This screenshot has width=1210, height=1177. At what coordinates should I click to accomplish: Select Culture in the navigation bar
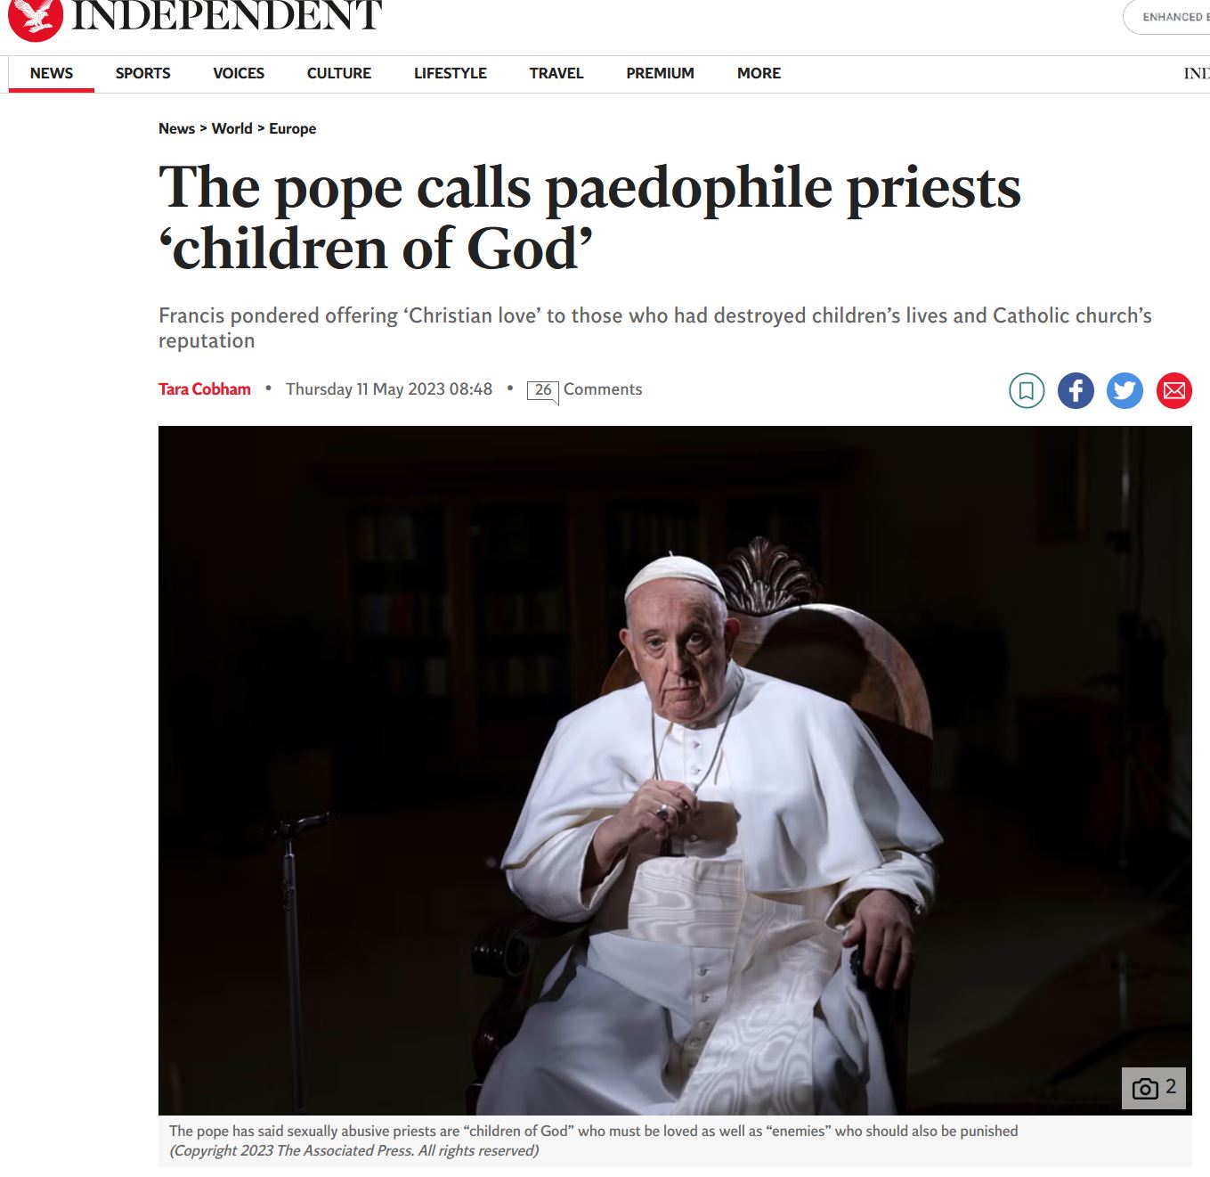339,73
